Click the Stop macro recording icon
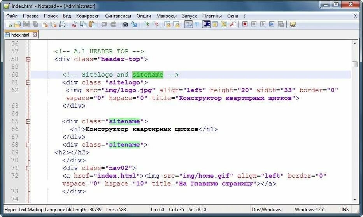The width and height of the screenshot is (363, 217). (x=254, y=24)
